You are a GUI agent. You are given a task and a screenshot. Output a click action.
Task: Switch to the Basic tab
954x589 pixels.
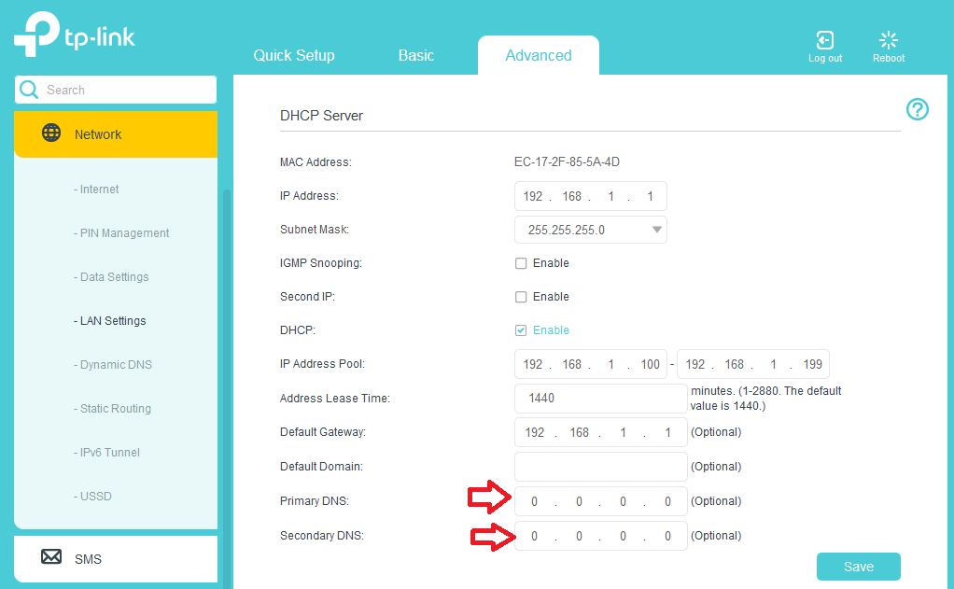(415, 56)
